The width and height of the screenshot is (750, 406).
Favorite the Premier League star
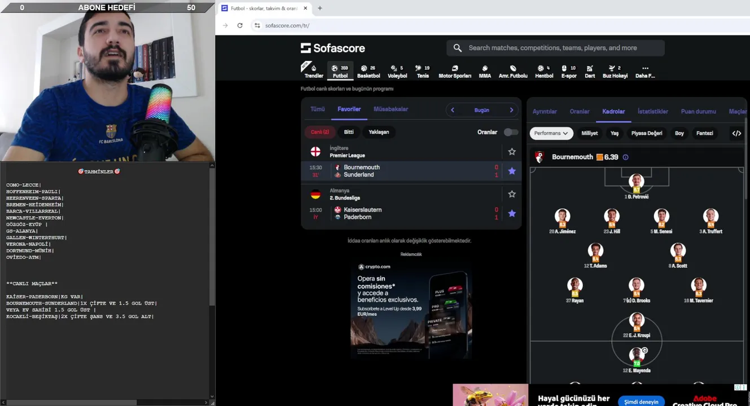(512, 152)
